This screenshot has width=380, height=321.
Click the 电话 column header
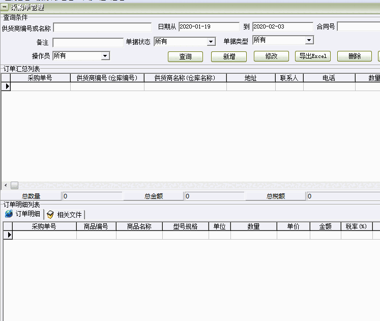coord(329,78)
